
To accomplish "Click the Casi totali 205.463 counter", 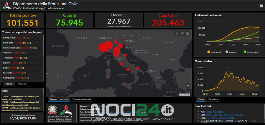I will click(168, 20).
